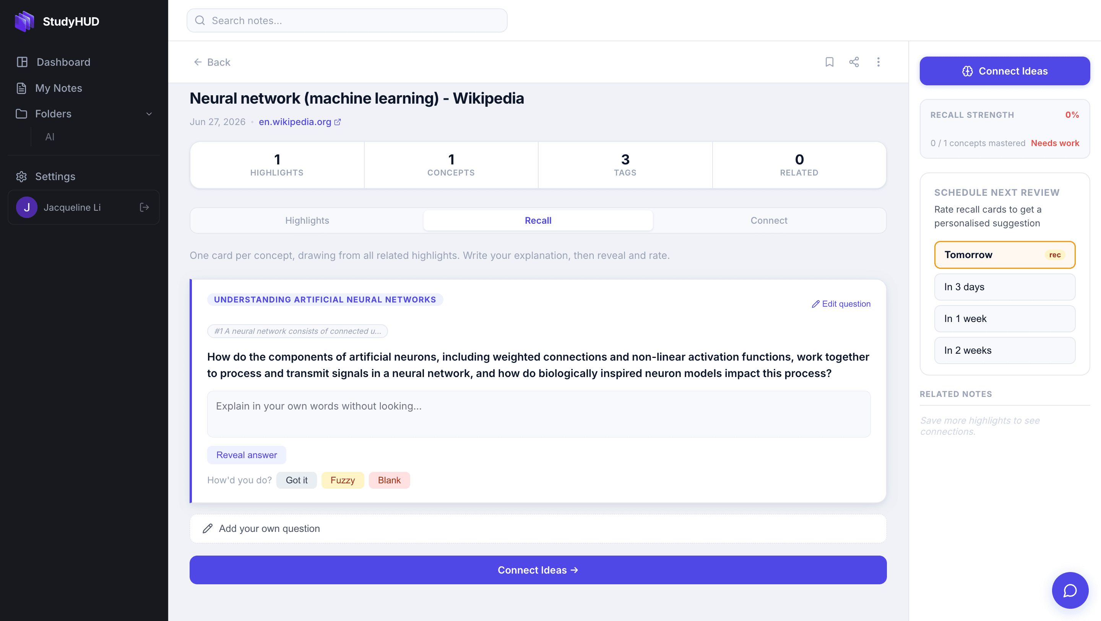The width and height of the screenshot is (1101, 621).
Task: Click the logout icon beside Jacqueline Li
Action: 145,207
